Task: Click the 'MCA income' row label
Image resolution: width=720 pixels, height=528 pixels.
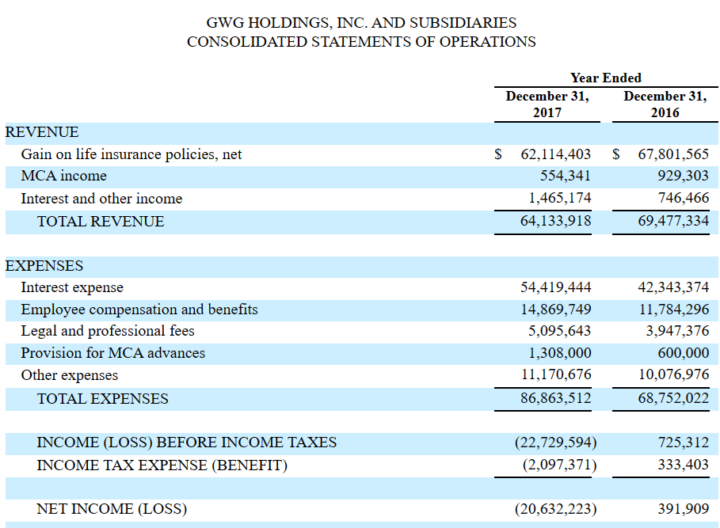Action: [64, 176]
